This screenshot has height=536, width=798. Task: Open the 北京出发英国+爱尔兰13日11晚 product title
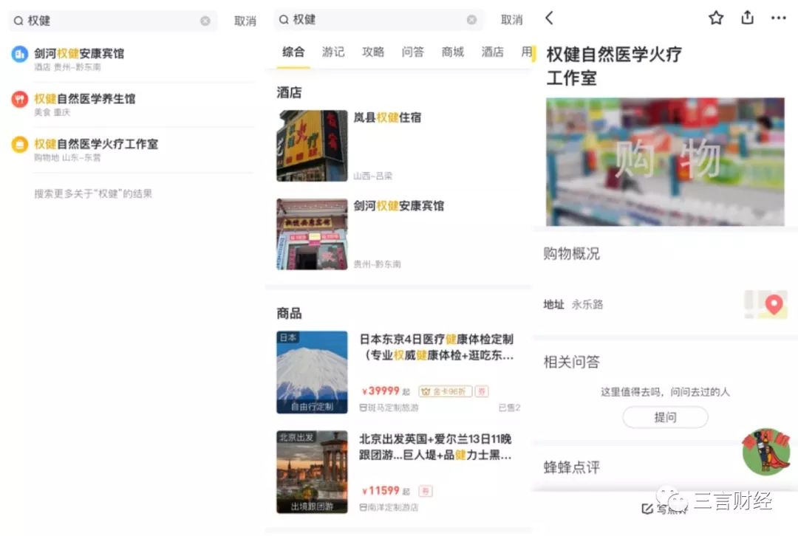[435, 447]
